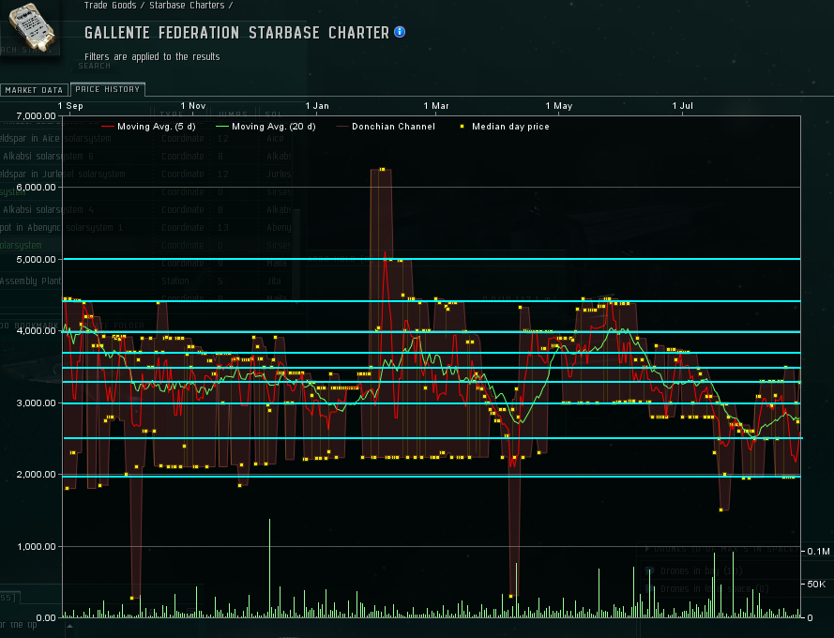Click the item title Gallente Federation Starbase Charter

(x=236, y=33)
